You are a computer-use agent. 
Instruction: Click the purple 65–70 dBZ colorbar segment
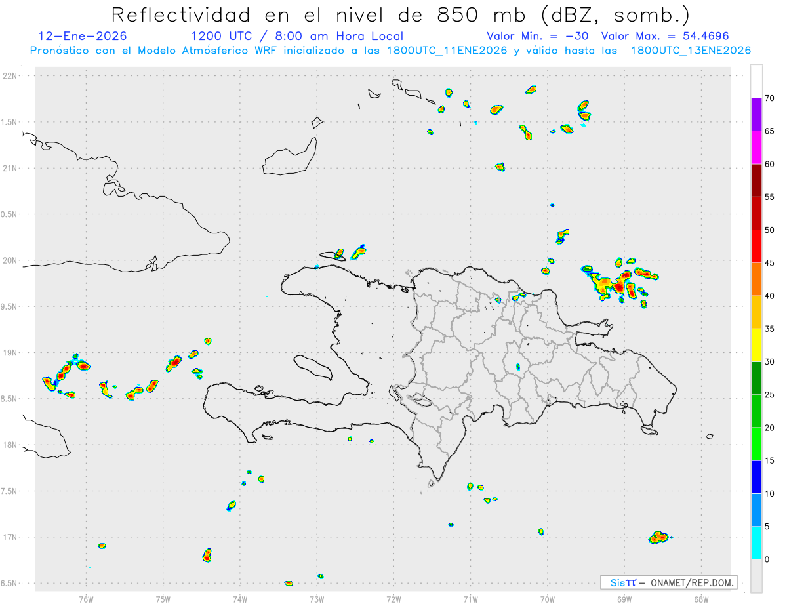(756, 115)
